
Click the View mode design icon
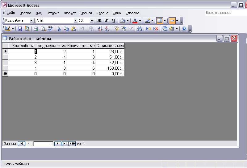click(7, 29)
